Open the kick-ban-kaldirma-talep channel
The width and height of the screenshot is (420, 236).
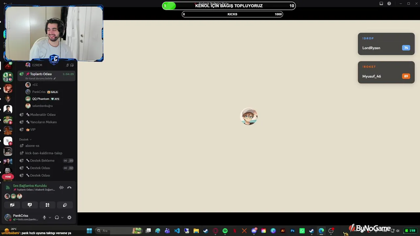[x=47, y=153]
